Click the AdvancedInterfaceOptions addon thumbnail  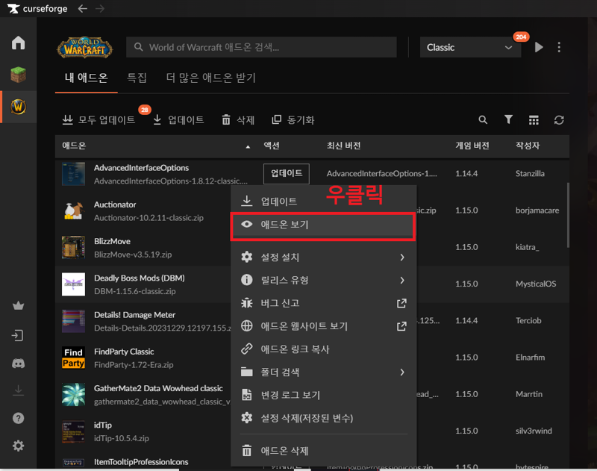coord(73,174)
